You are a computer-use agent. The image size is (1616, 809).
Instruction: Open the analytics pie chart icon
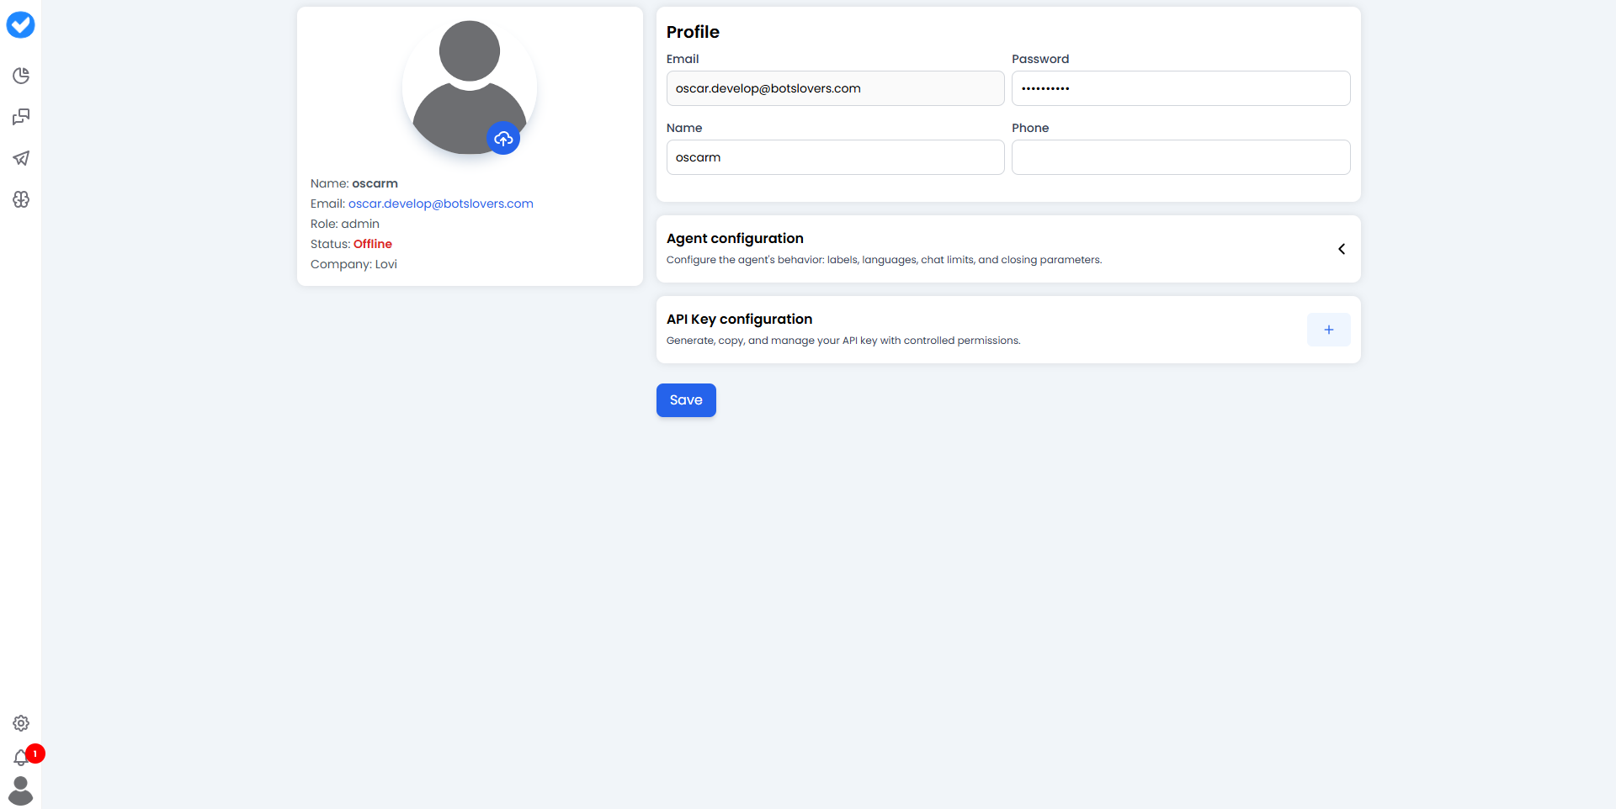(21, 76)
